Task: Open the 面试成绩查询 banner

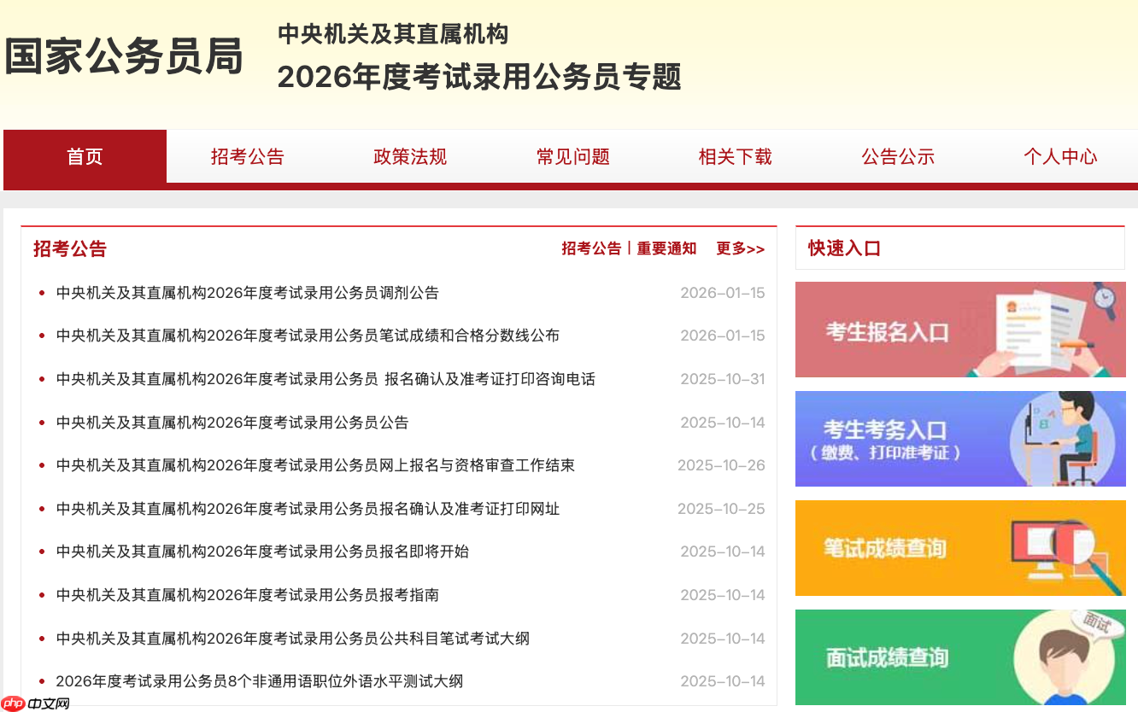Action: (x=960, y=657)
